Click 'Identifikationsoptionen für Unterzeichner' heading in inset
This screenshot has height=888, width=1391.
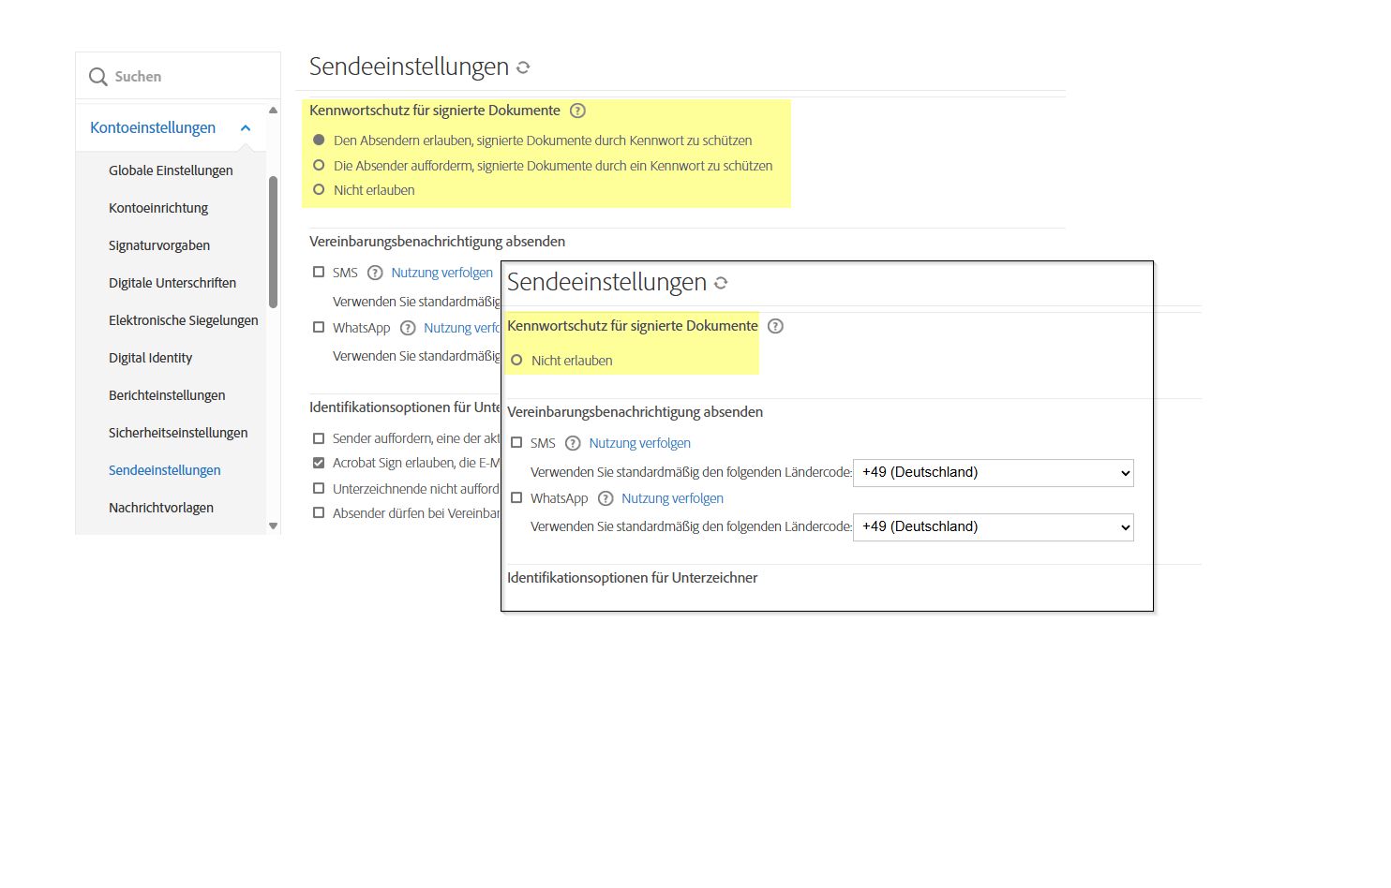click(633, 578)
